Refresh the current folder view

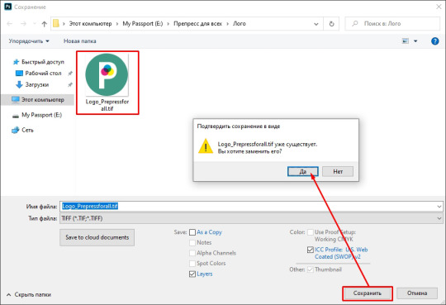pyautogui.click(x=331, y=24)
